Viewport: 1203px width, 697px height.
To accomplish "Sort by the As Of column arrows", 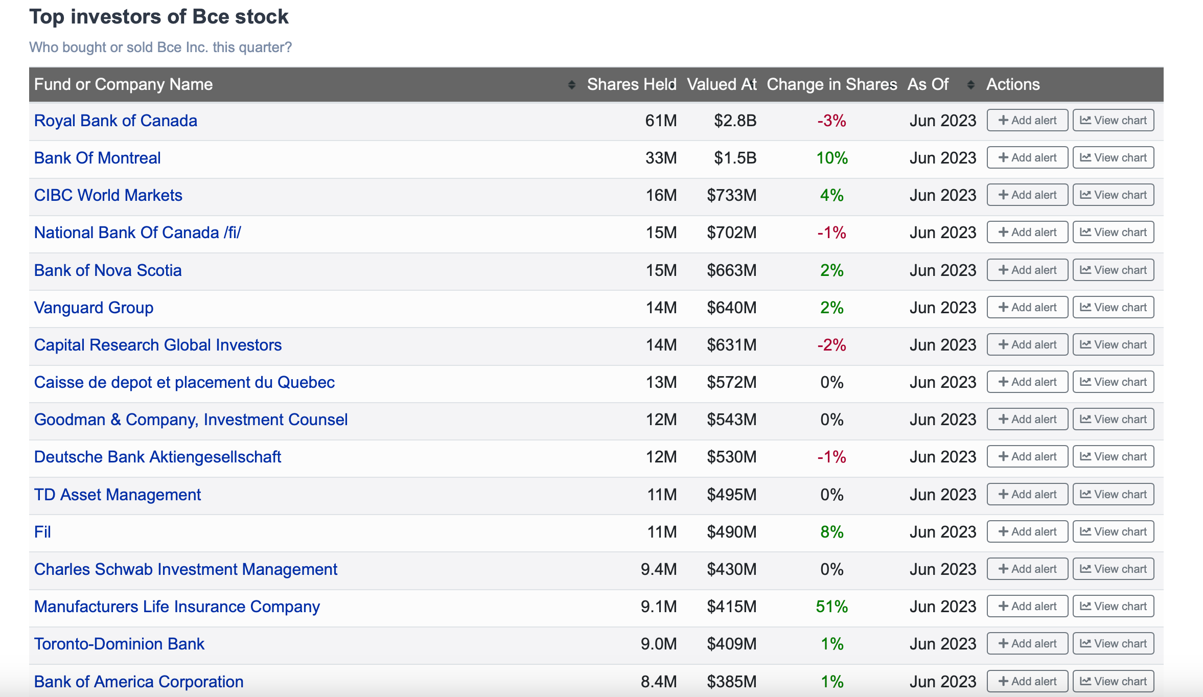I will tap(970, 85).
